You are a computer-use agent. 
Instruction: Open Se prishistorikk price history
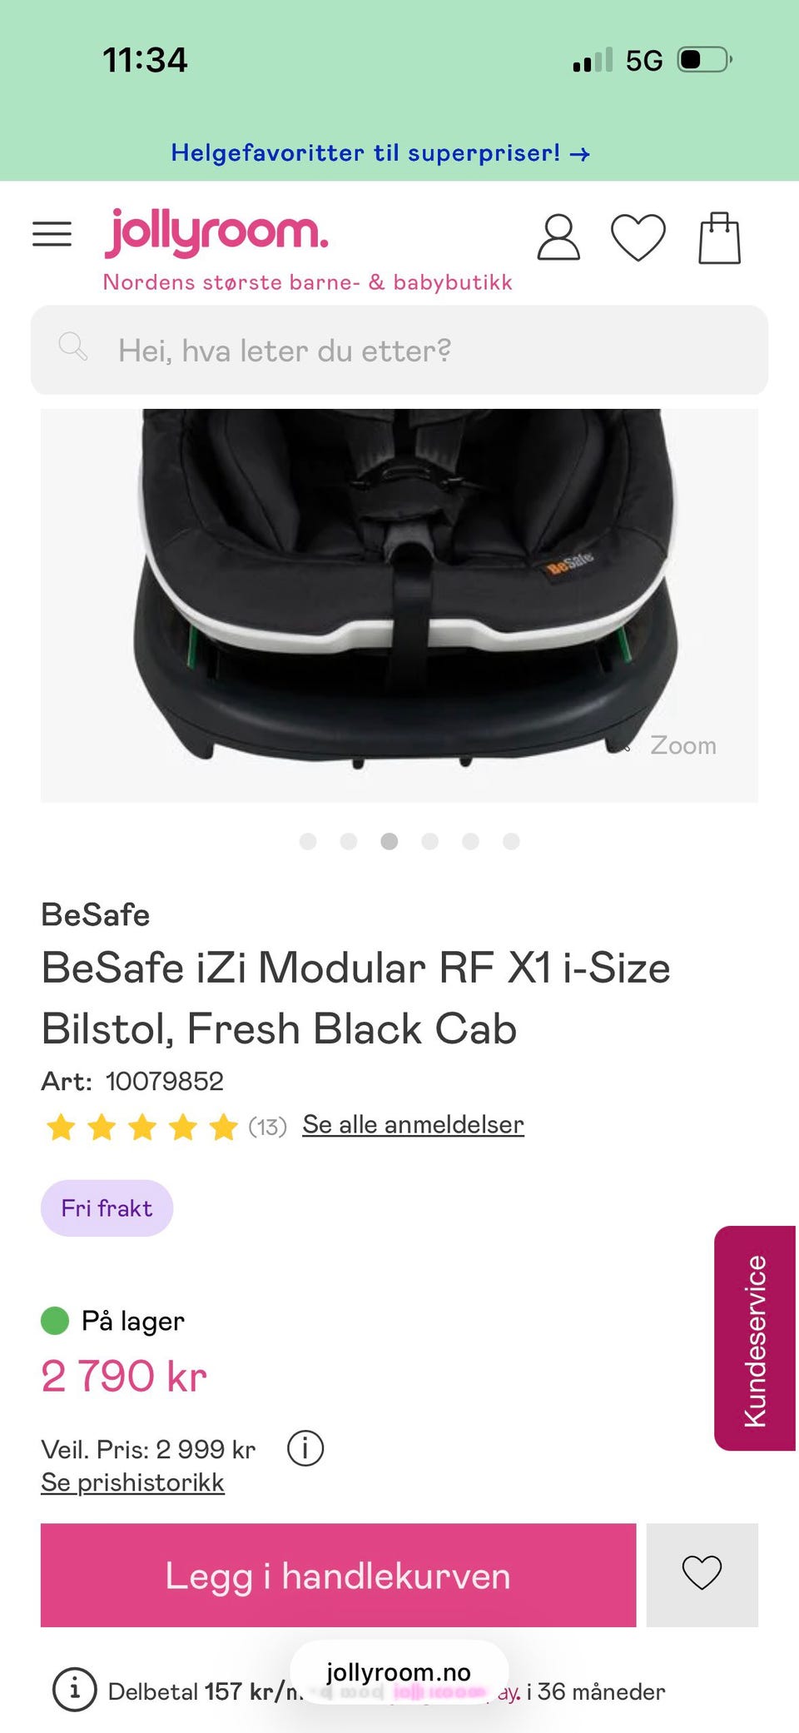click(132, 1482)
